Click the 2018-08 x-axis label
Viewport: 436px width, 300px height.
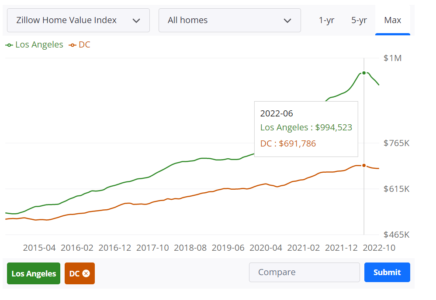click(x=190, y=248)
